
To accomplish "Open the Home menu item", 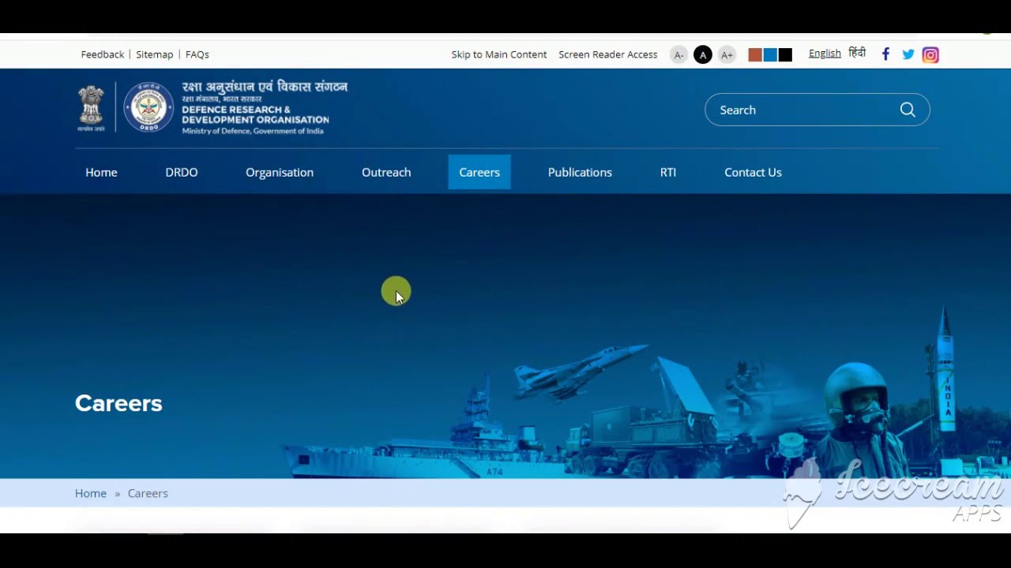I will [x=101, y=172].
